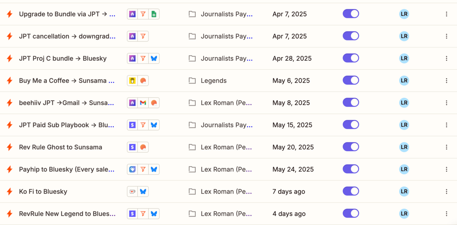Screen dimensions: 457x225
Task: Click the folder icon next to Legends
Action: [192, 81]
